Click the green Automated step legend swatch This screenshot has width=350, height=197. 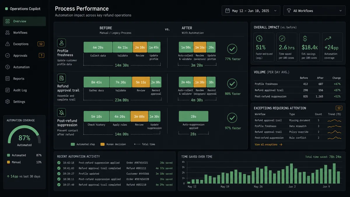click(x=73, y=144)
